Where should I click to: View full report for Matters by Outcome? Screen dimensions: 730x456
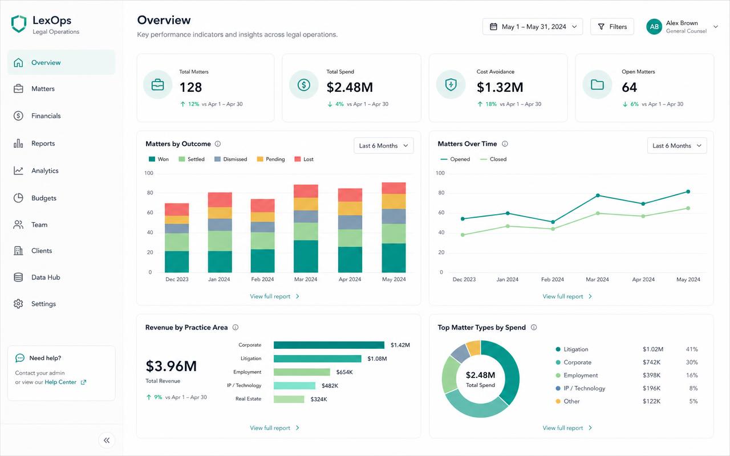(x=275, y=296)
